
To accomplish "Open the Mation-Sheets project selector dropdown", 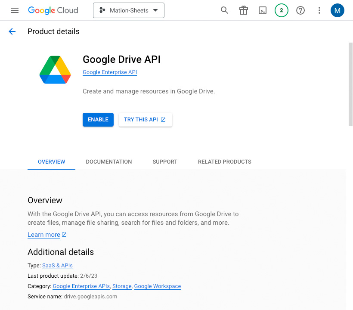I will (129, 10).
